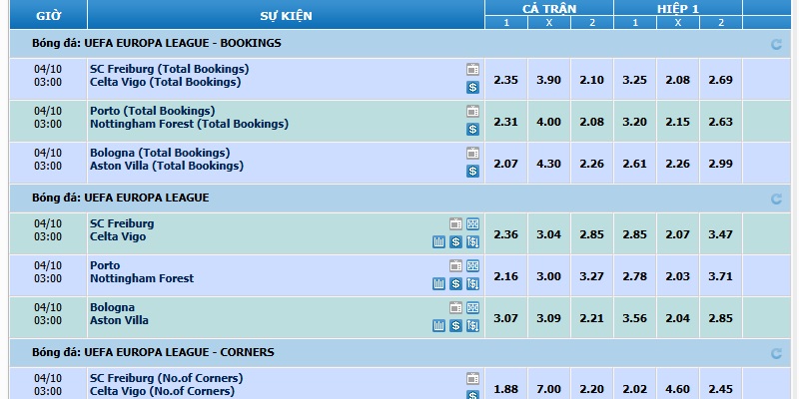The width and height of the screenshot is (799, 399).
Task: Click TV icon in Porto vs Nottingham Forest match
Action: tap(455, 265)
